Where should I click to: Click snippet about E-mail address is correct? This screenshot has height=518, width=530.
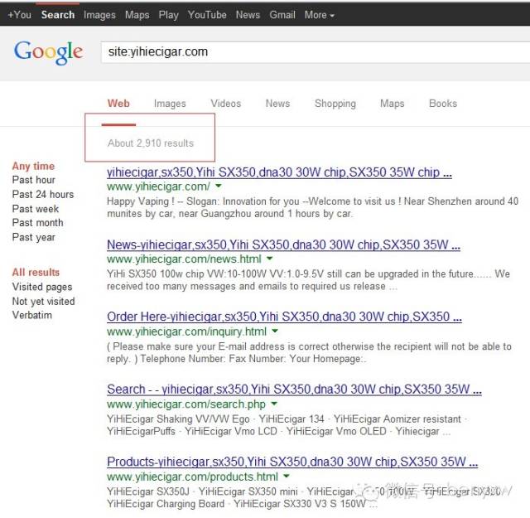coord(309,352)
